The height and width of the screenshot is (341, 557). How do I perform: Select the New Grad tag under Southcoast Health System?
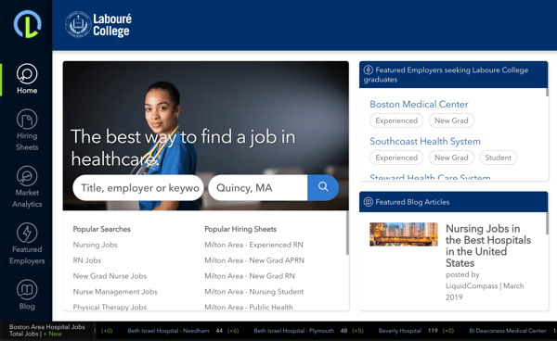pos(451,158)
